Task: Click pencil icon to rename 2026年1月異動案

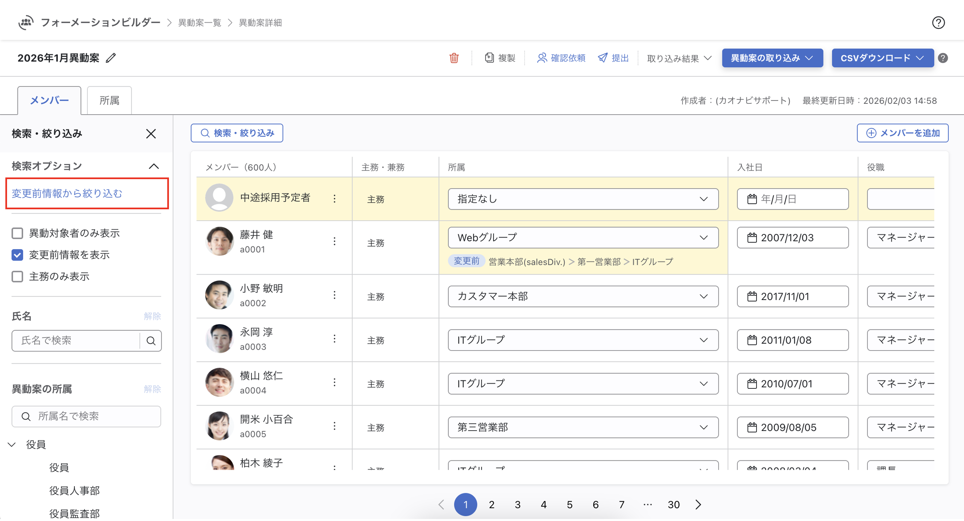Action: [x=111, y=58]
